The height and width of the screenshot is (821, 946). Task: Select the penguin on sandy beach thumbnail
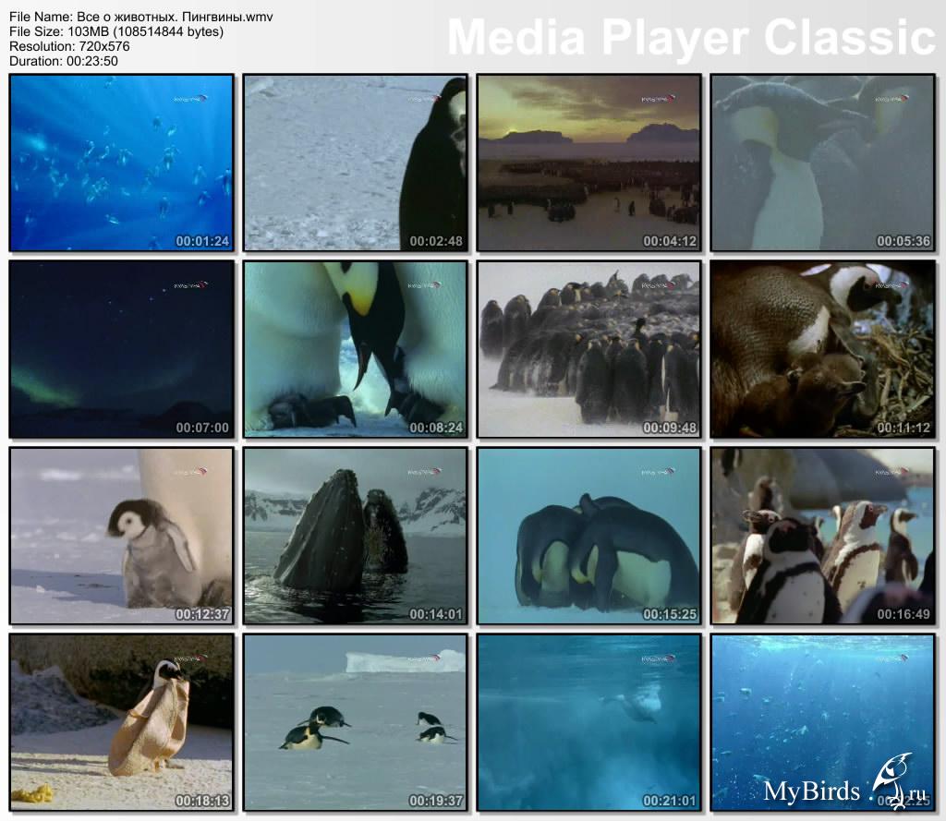pos(121,722)
